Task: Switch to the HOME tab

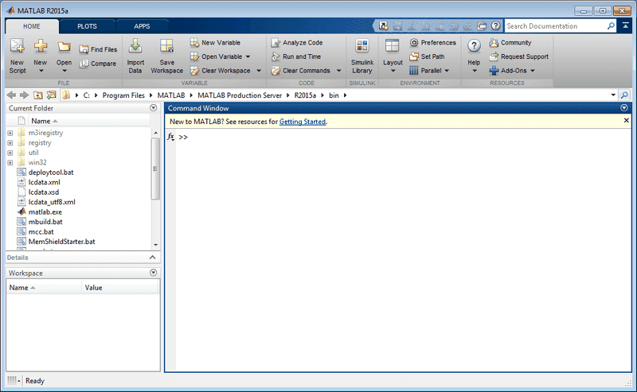Action: pos(32,26)
